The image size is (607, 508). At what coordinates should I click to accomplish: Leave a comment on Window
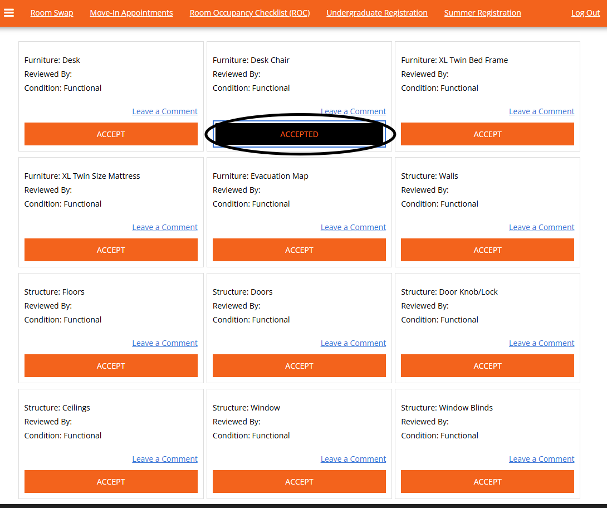pos(353,459)
